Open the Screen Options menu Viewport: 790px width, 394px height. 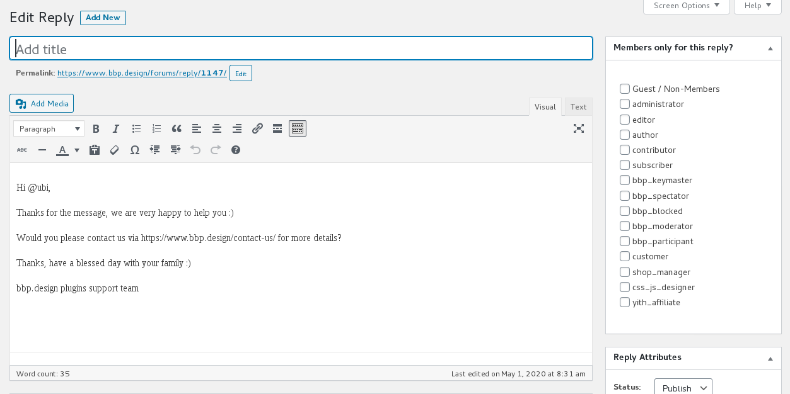(686, 5)
